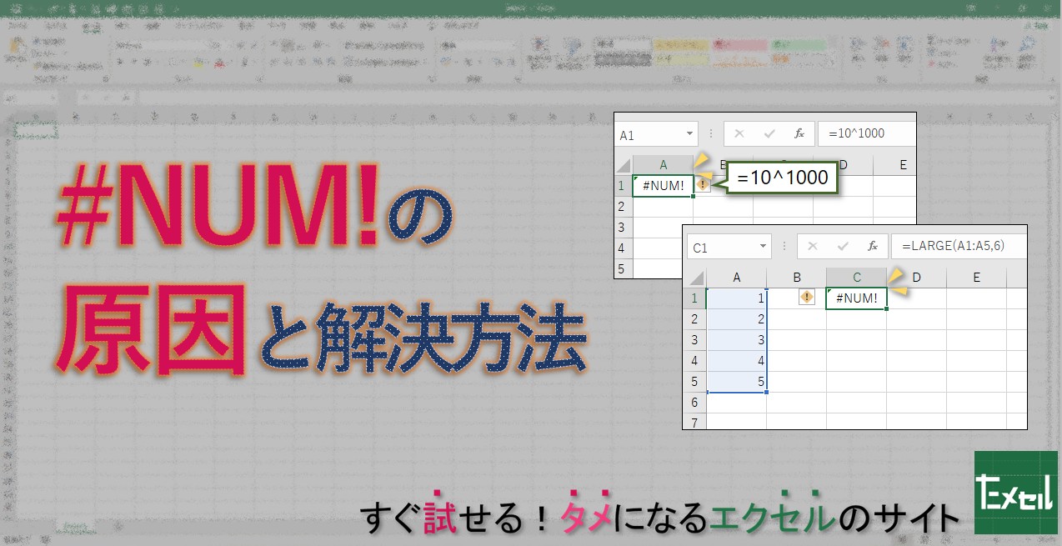Viewport: 1062px width, 546px height.
Task: Click the green-bordered =10^1000 callout box
Action: 782,178
